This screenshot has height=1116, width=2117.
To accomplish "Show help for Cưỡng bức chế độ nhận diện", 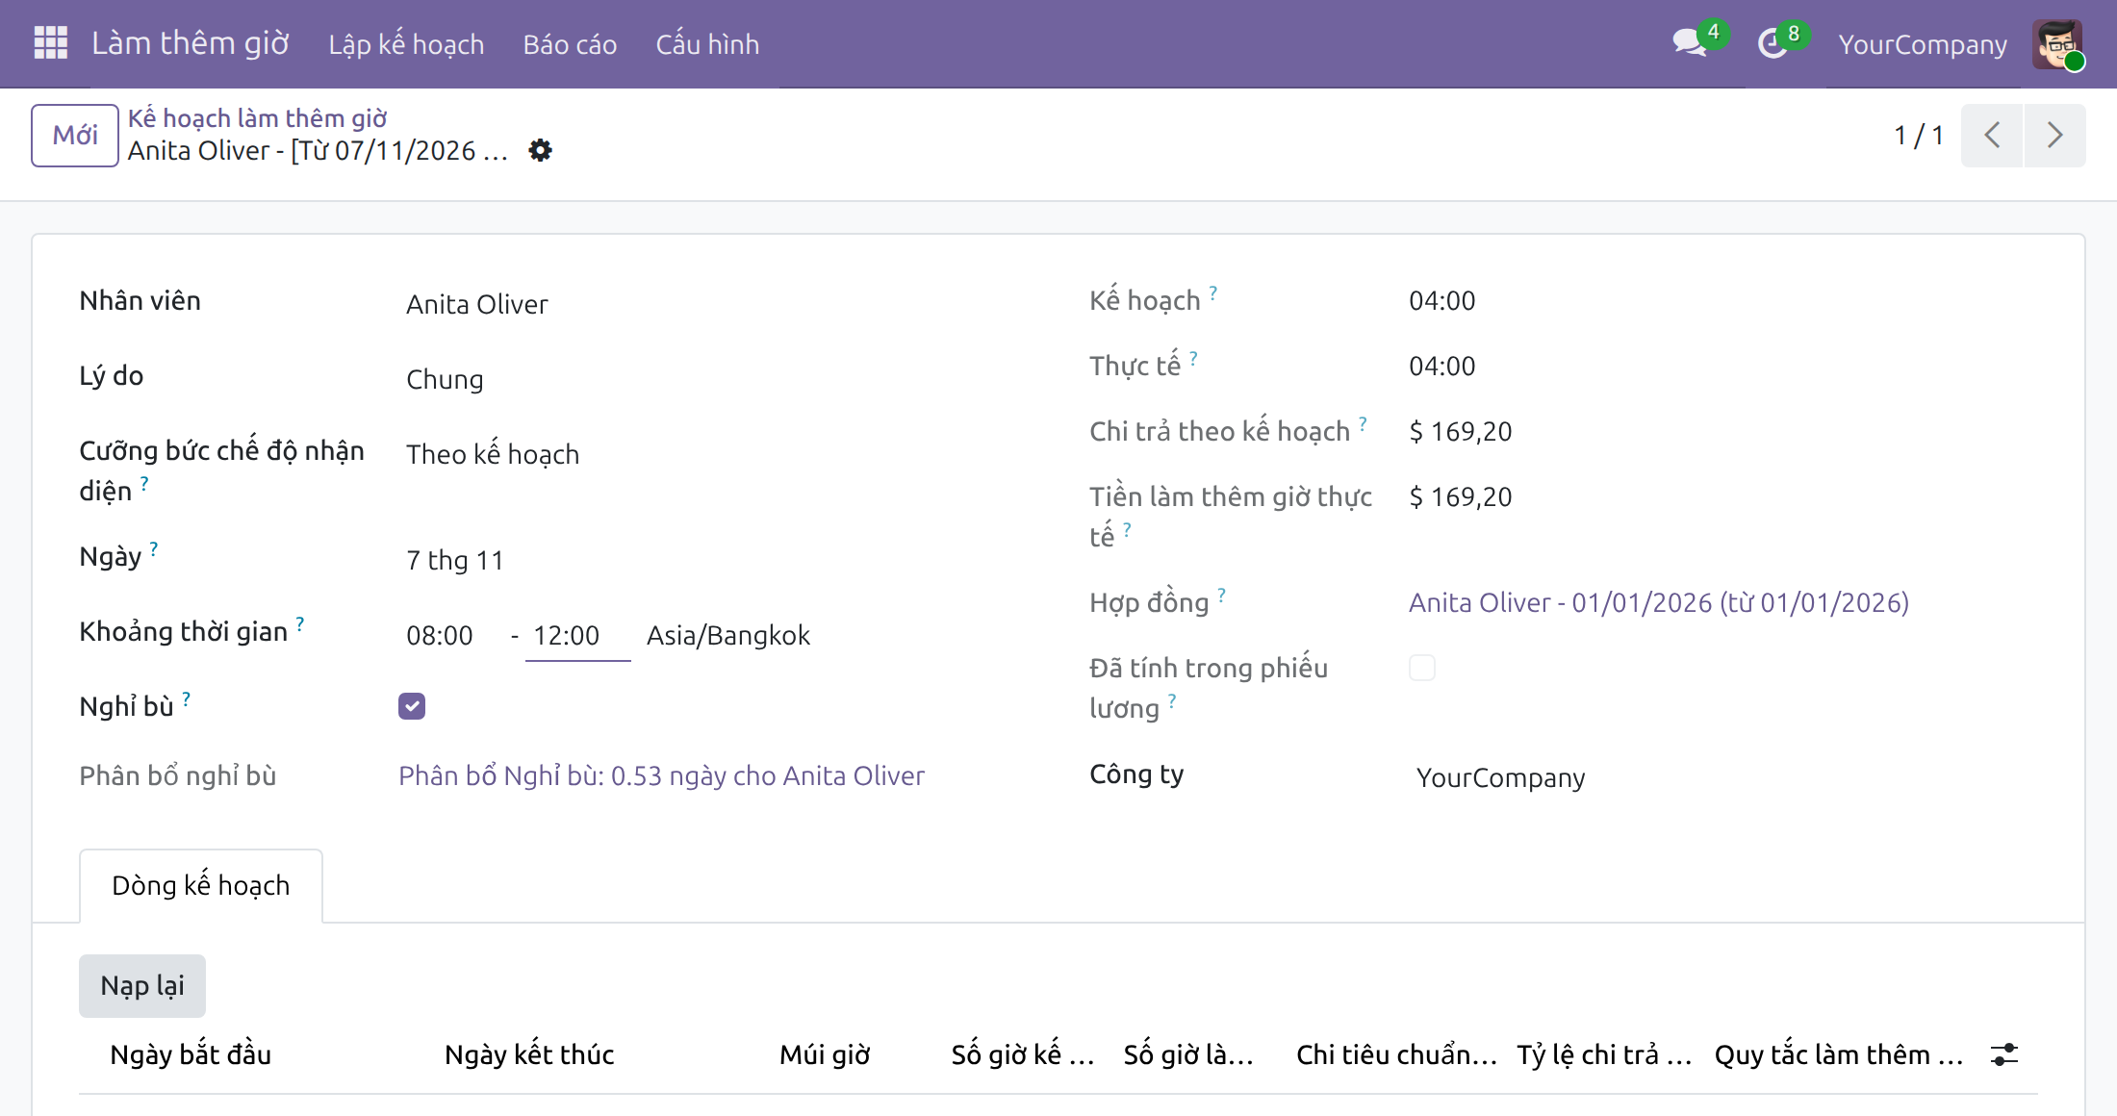I will [144, 483].
